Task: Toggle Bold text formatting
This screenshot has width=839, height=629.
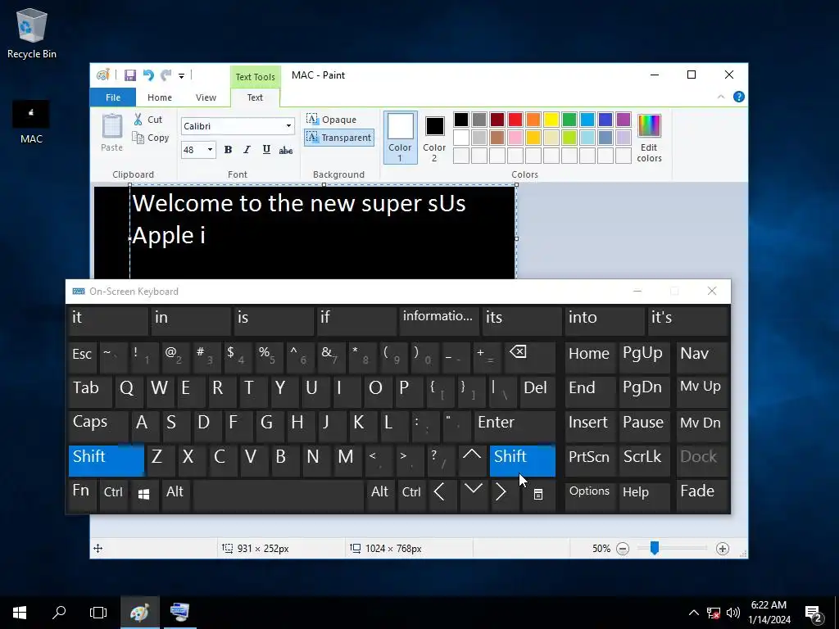Action: [x=228, y=150]
